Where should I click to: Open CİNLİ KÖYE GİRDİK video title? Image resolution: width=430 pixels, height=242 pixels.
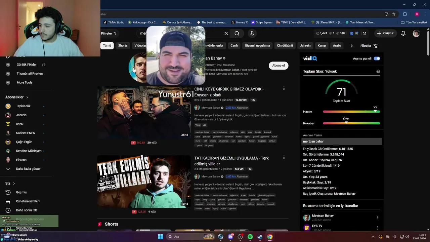coord(229,92)
